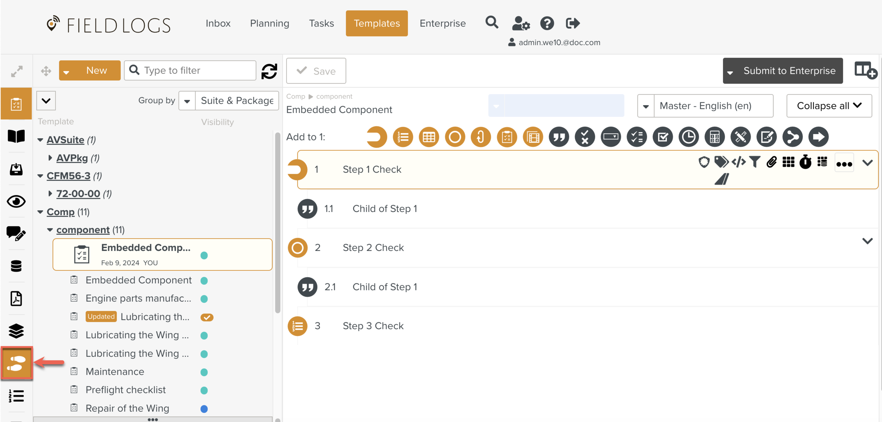Screen dimensions: 882x422
Task: Open the Master - English language dropdown
Action: point(646,106)
